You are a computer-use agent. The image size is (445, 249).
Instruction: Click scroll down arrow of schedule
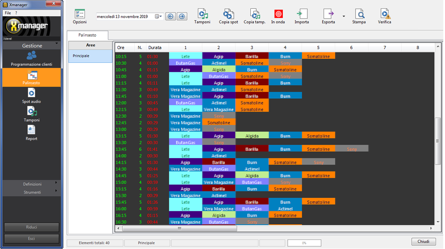(x=438, y=222)
